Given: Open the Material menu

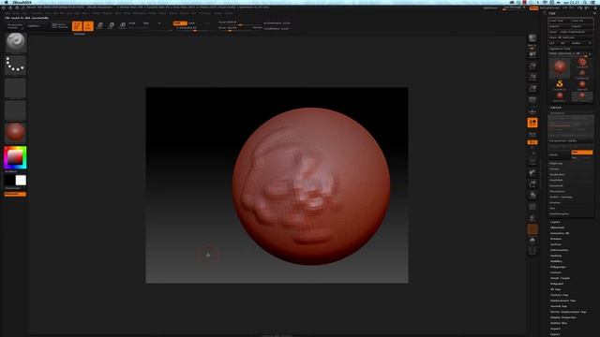Looking at the screenshot, I should click(107, 13).
